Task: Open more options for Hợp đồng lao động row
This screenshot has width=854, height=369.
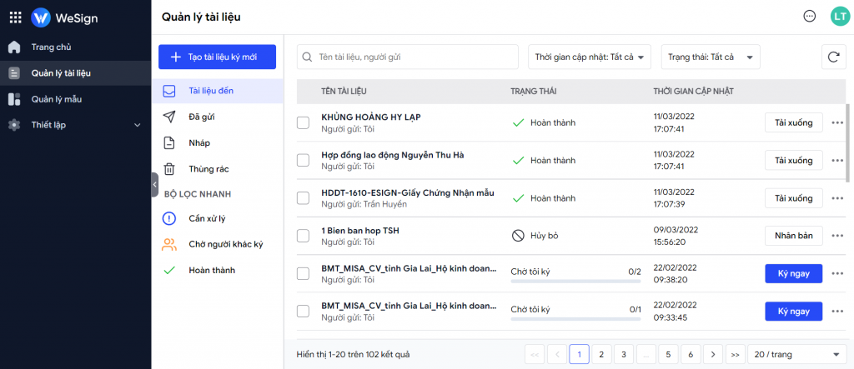Action: point(837,161)
